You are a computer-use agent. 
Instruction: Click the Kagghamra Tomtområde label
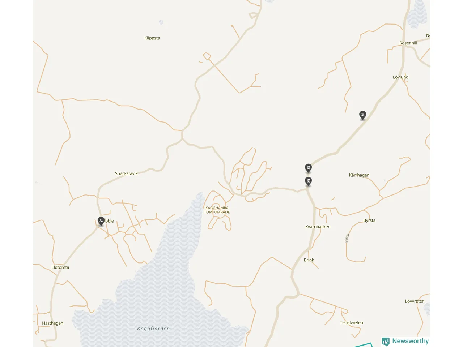217,210
